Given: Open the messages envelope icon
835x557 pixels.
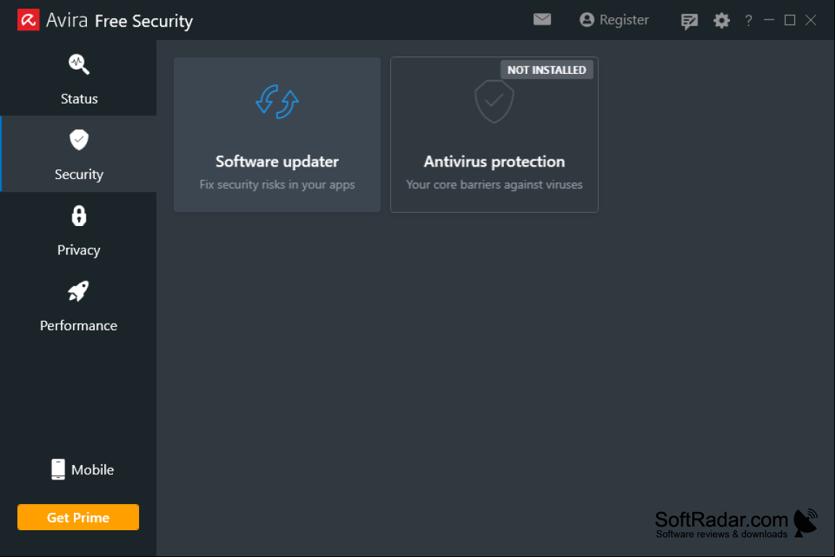Looking at the screenshot, I should point(542,20).
